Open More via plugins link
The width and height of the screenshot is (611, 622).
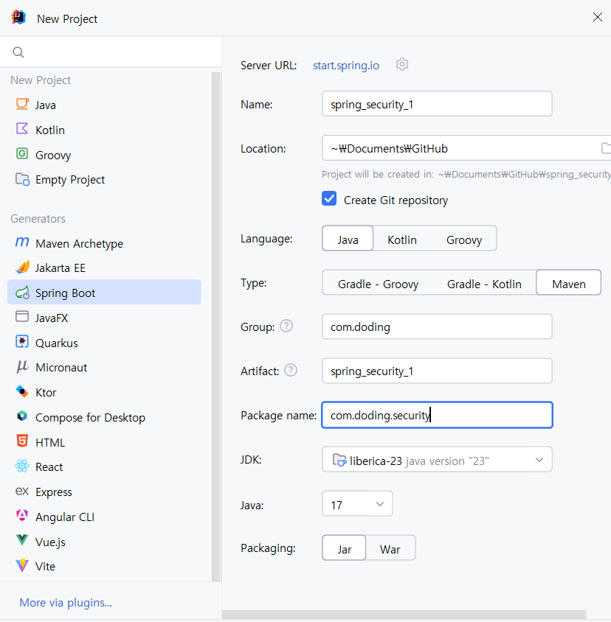(x=66, y=603)
